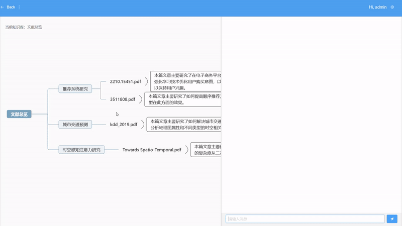The width and height of the screenshot is (402, 226).
Task: Click the summary box beside kdd_2019.pdf
Action: 184,124
